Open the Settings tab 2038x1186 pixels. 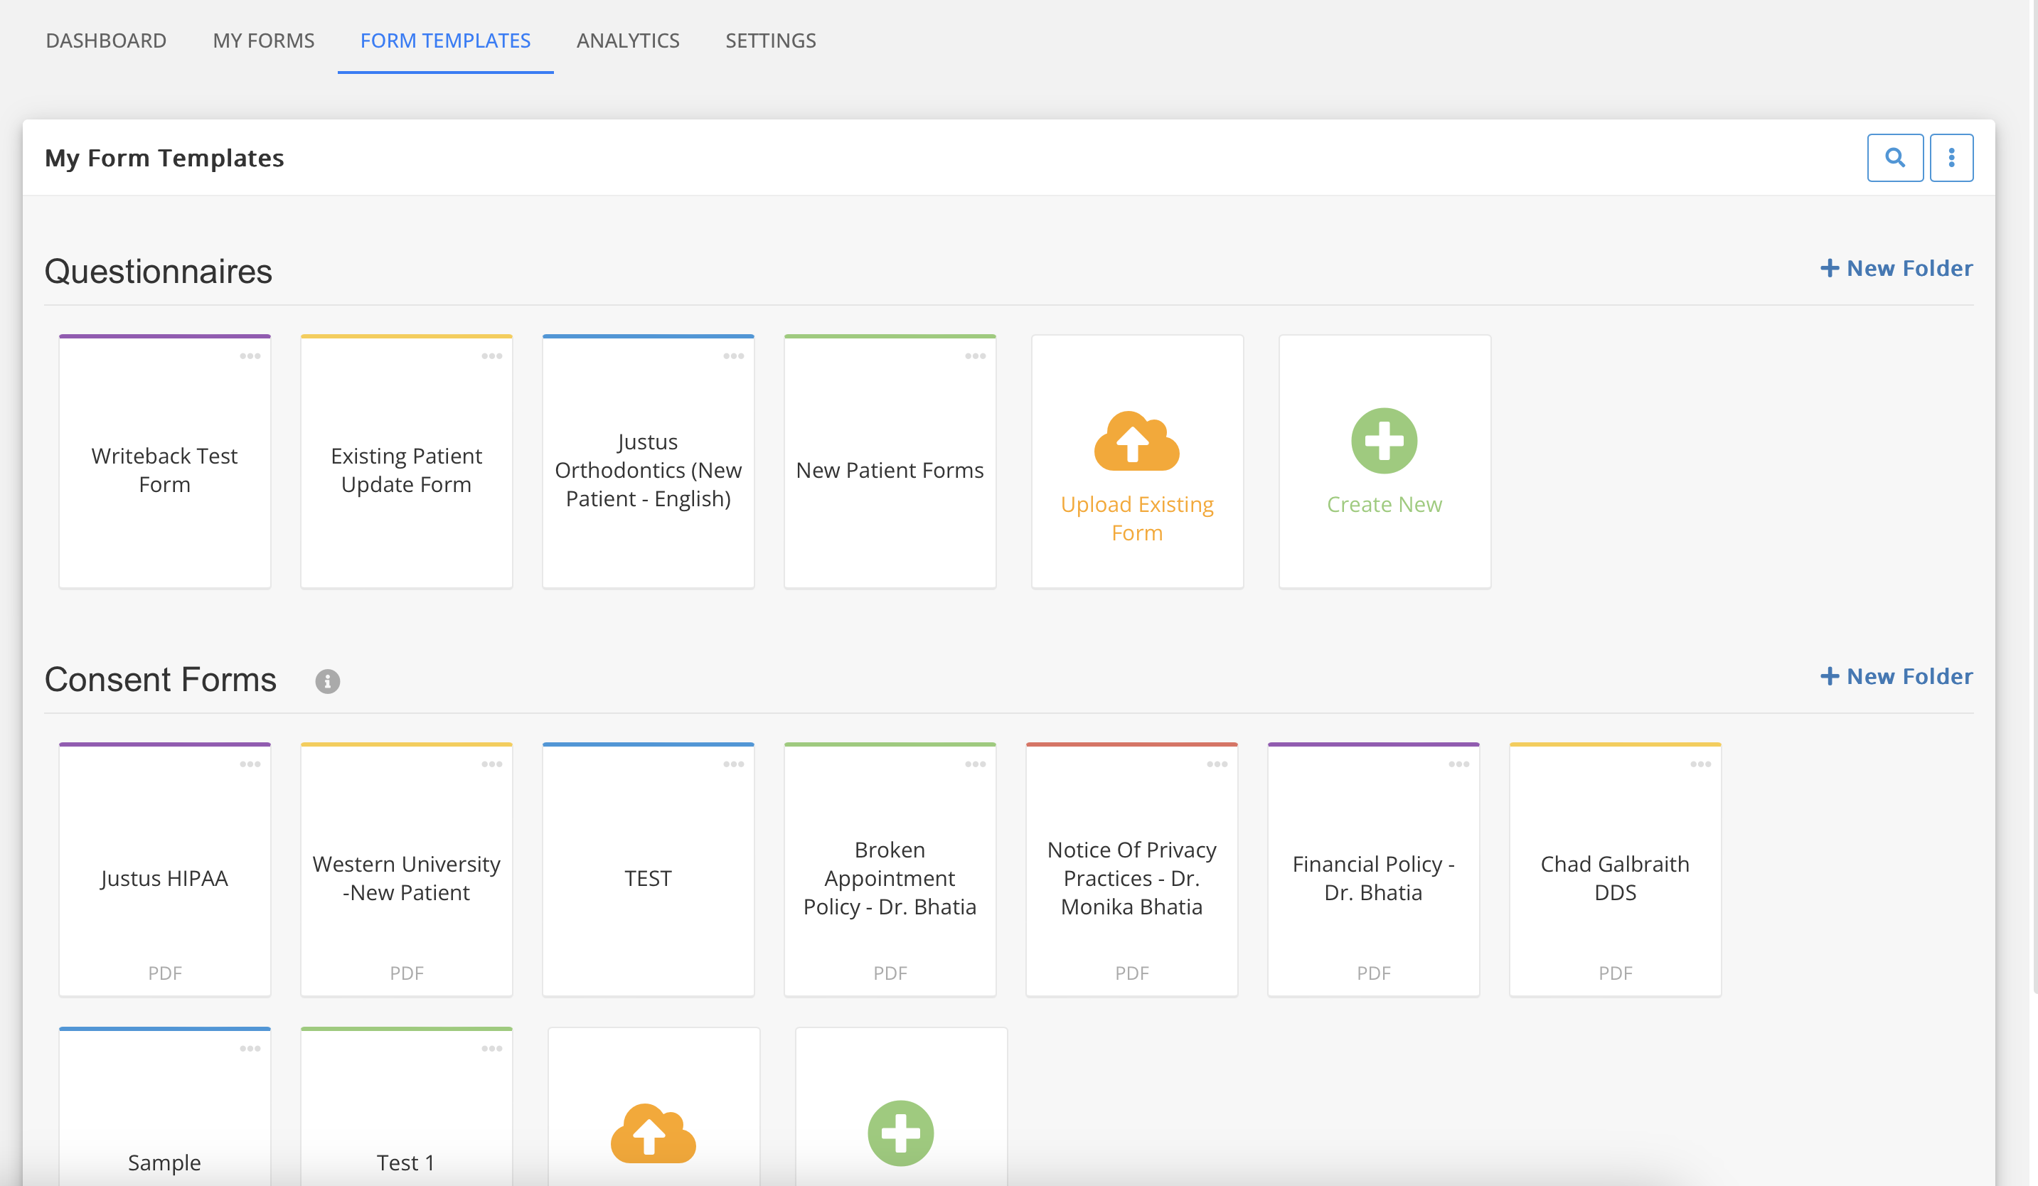point(770,40)
